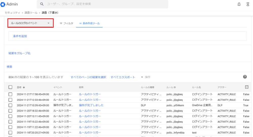253x137 pixels.
Task: Click the date column sort arrow
Action: tap(24, 87)
